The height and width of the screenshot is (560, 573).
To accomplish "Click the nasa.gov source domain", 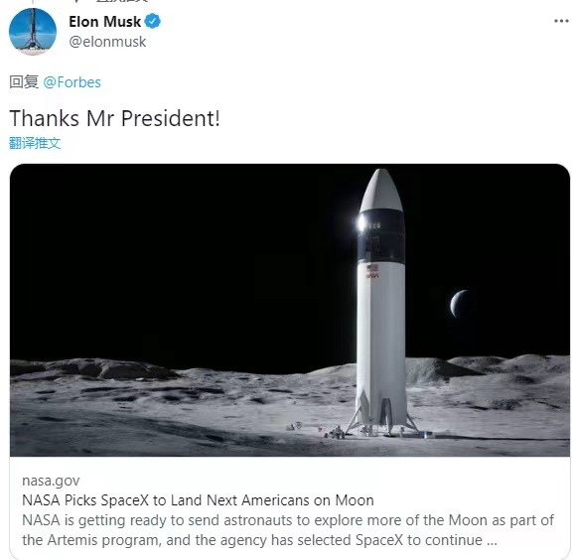I will 51,481.
